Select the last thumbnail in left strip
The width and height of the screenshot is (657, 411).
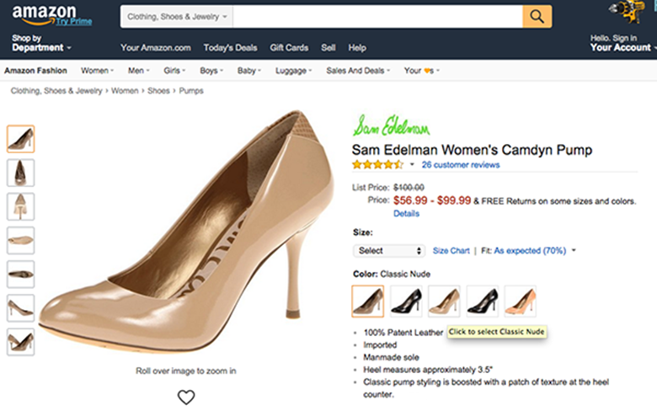coord(20,341)
